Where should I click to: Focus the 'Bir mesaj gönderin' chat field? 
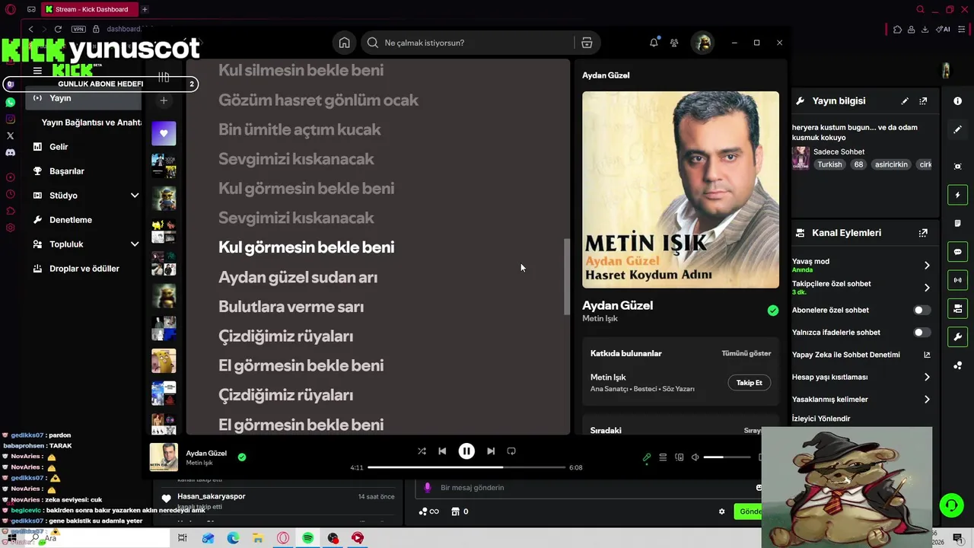(x=590, y=487)
